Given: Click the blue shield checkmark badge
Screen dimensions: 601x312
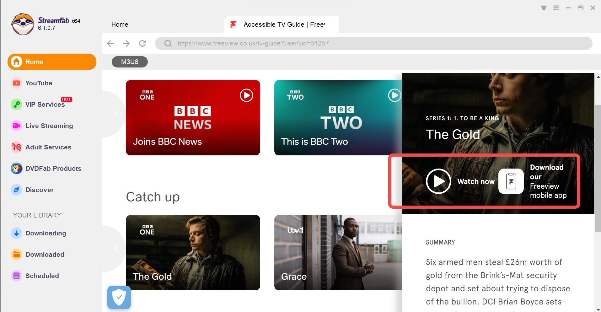Looking at the screenshot, I should (119, 297).
